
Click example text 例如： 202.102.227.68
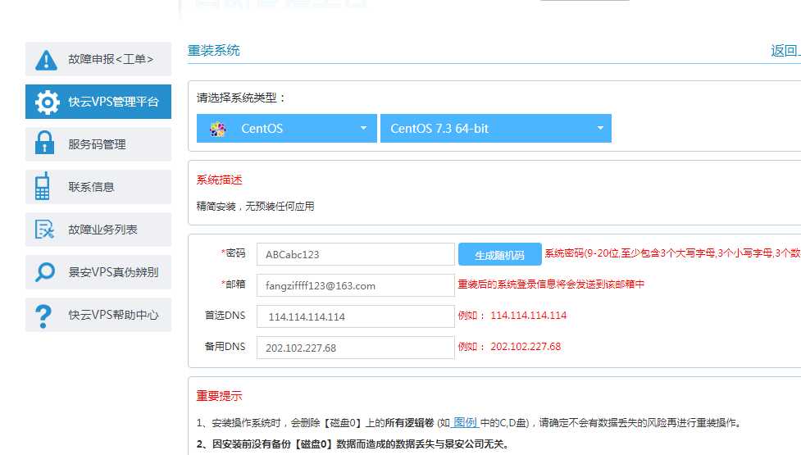pyautogui.click(x=509, y=346)
